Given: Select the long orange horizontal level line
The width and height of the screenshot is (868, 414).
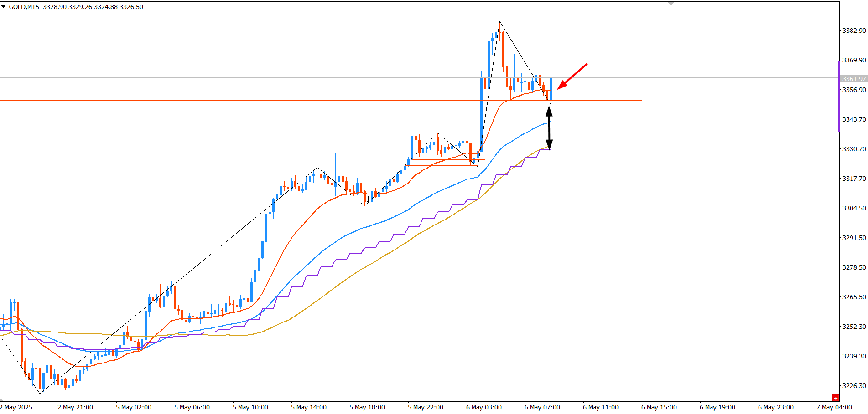Looking at the screenshot, I should coord(321,101).
